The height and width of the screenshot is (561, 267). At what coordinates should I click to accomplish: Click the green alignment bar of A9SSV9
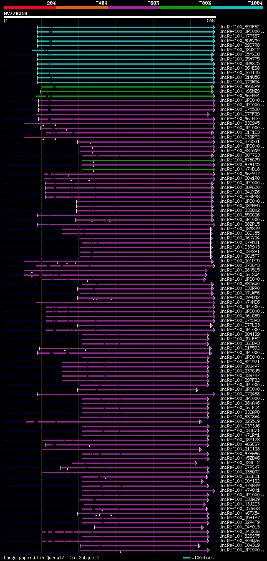(127, 87)
